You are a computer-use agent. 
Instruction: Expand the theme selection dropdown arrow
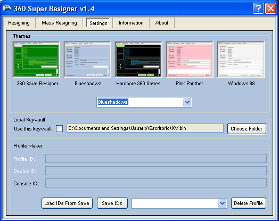pos(187,102)
